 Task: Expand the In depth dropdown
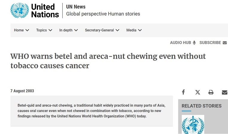(x=76, y=30)
